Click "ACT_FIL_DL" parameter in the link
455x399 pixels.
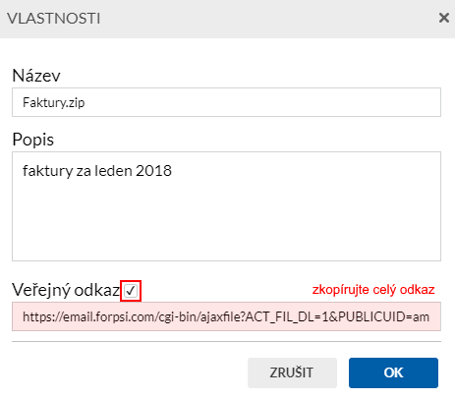point(280,317)
